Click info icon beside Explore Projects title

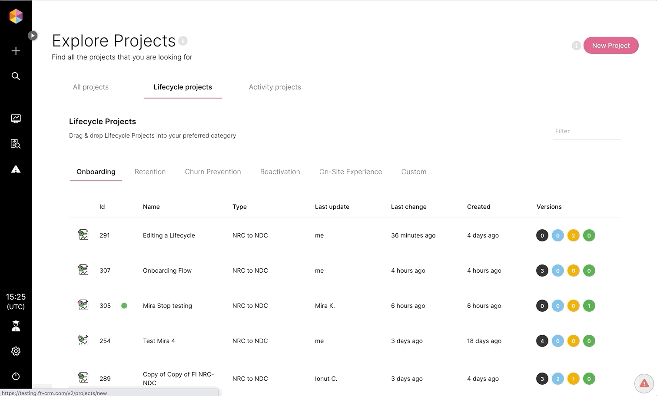183,41
